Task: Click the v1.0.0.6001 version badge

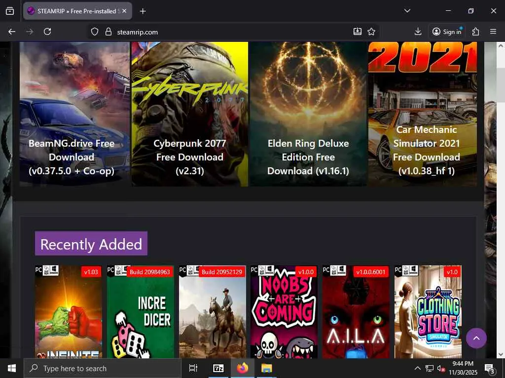Action: 371,272
